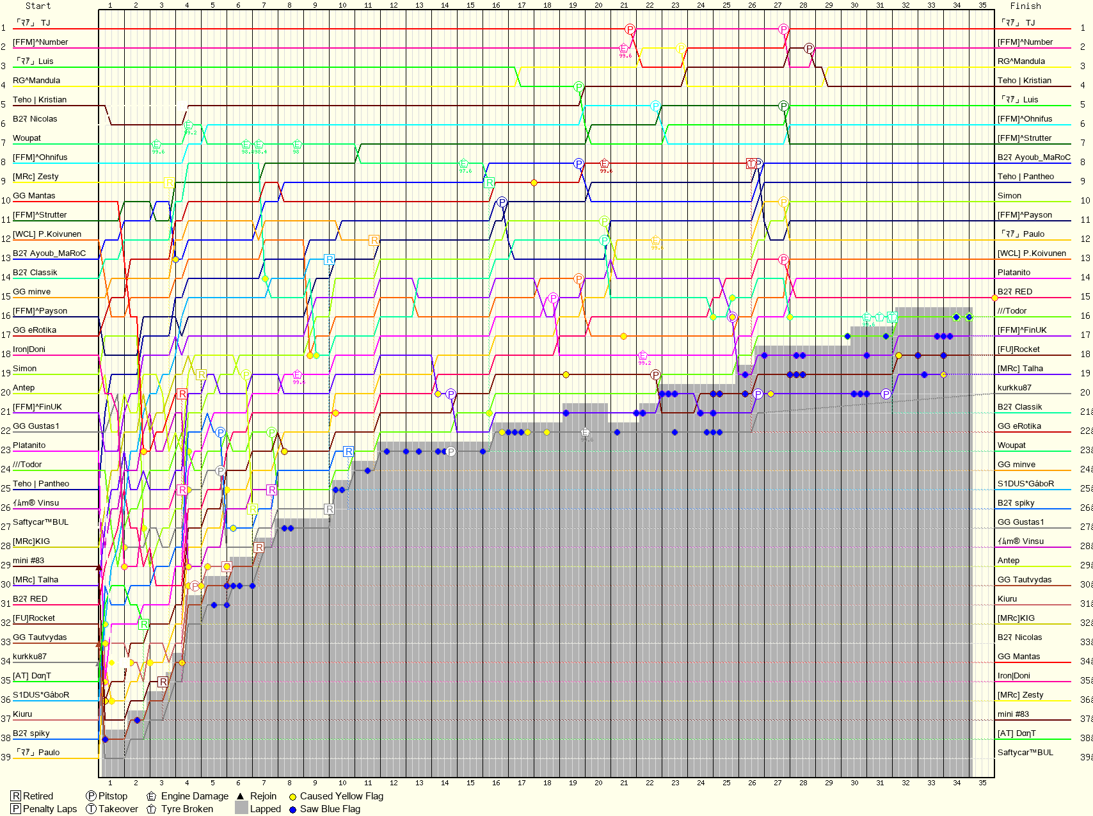Image resolution: width=1093 pixels, height=816 pixels.
Task: Click the Penalty Laps 'P' legend icon
Action: pos(16,809)
